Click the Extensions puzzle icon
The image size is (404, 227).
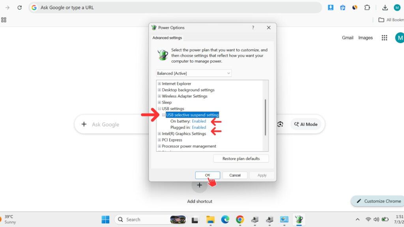point(367,7)
